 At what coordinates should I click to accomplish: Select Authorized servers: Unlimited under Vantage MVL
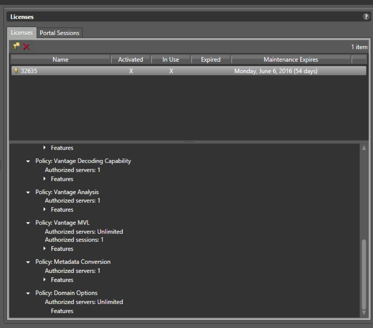(x=84, y=232)
